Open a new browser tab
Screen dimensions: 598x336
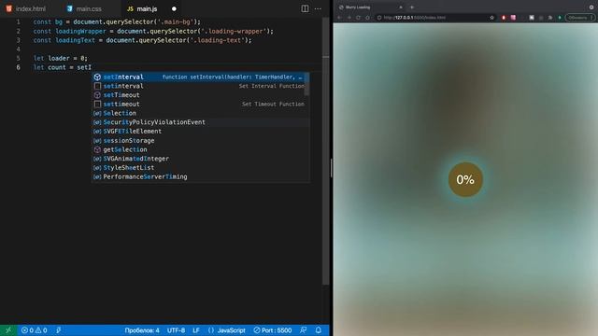(x=412, y=7)
